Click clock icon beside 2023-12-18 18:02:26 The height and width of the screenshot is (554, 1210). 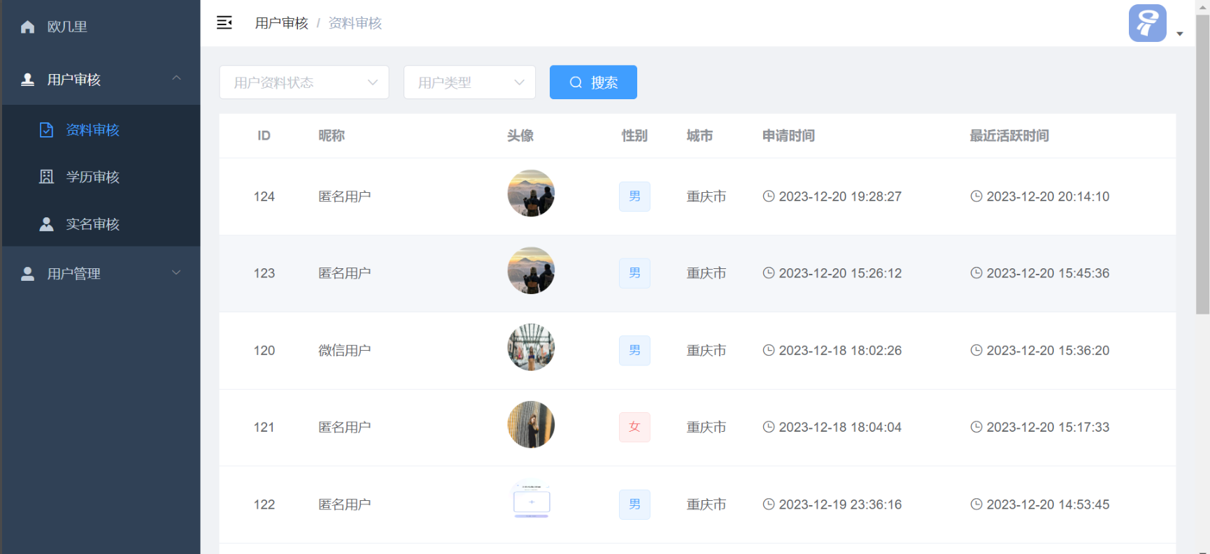769,350
